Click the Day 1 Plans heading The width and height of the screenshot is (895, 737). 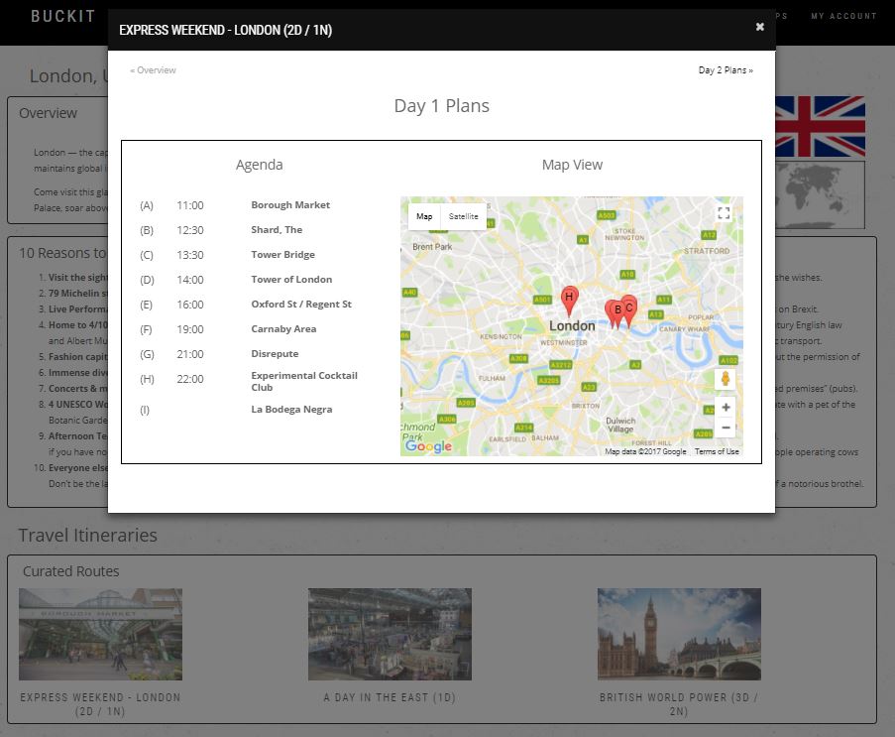tap(442, 106)
